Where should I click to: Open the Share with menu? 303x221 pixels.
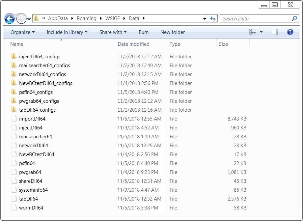tap(113, 32)
